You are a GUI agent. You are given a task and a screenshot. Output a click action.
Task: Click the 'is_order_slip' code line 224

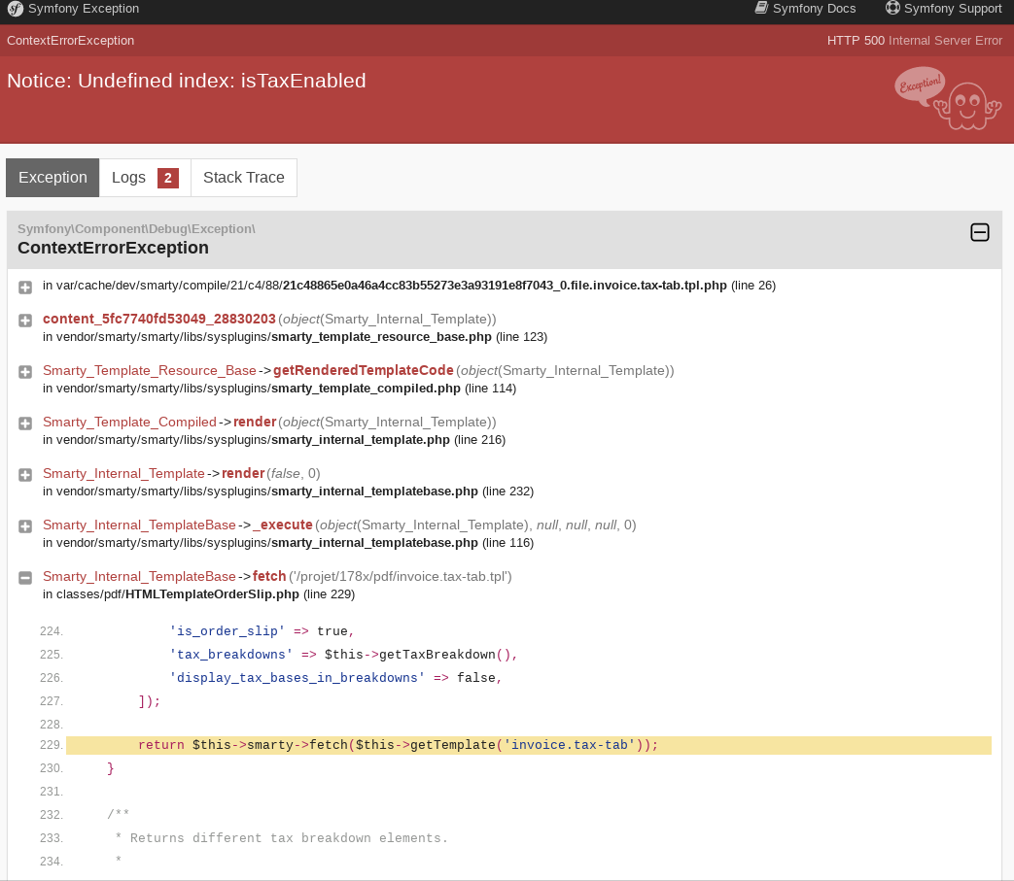[262, 631]
